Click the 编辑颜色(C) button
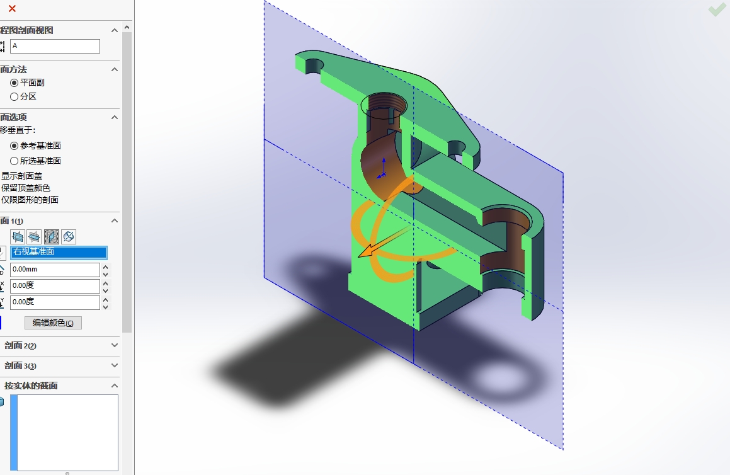 pos(53,323)
